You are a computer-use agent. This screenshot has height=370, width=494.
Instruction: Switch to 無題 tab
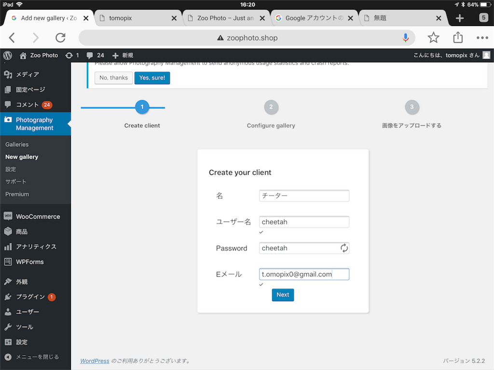(x=403, y=18)
